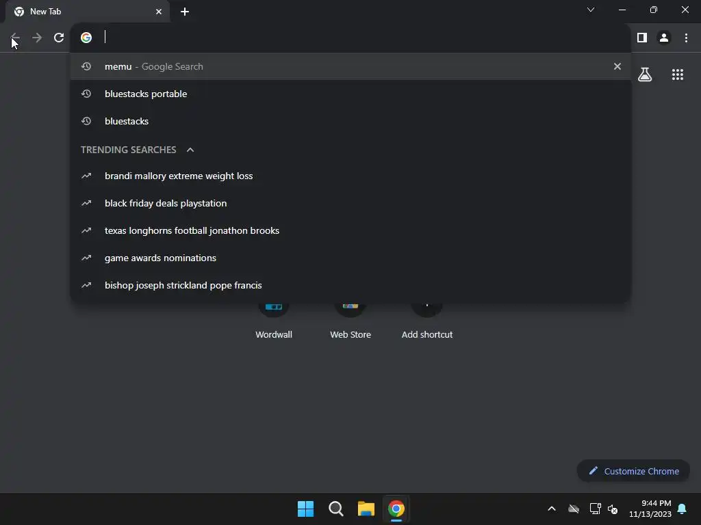Pick brandi mallory extreme weight loss
This screenshot has height=525, width=701.
point(350,176)
